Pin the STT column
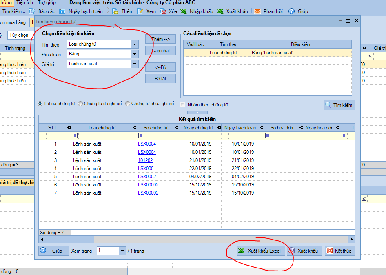The image size is (386, 275). 69,128
